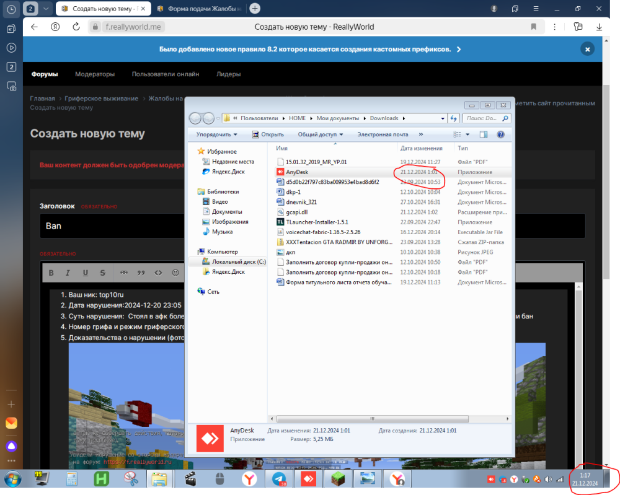Close the blue rule 8.2 notice banner

[587, 49]
